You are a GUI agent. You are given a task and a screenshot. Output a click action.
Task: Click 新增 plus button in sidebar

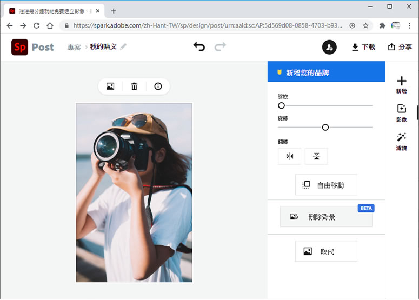[x=401, y=84]
